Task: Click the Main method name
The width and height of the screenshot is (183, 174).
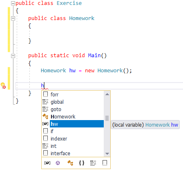Action: point(94,56)
